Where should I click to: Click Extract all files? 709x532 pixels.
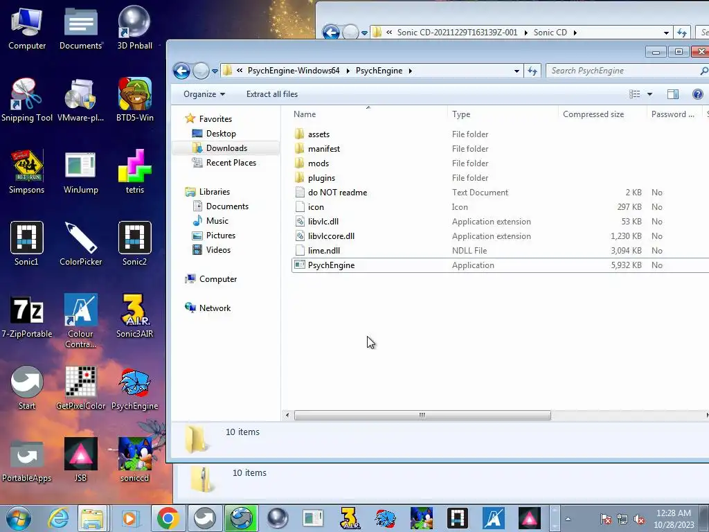tap(271, 94)
